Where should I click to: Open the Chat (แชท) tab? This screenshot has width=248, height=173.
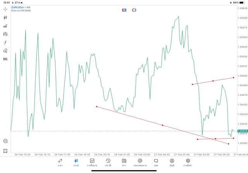156,162
